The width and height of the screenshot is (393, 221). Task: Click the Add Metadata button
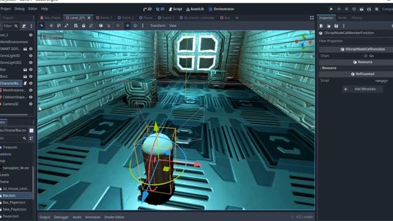(x=362, y=89)
